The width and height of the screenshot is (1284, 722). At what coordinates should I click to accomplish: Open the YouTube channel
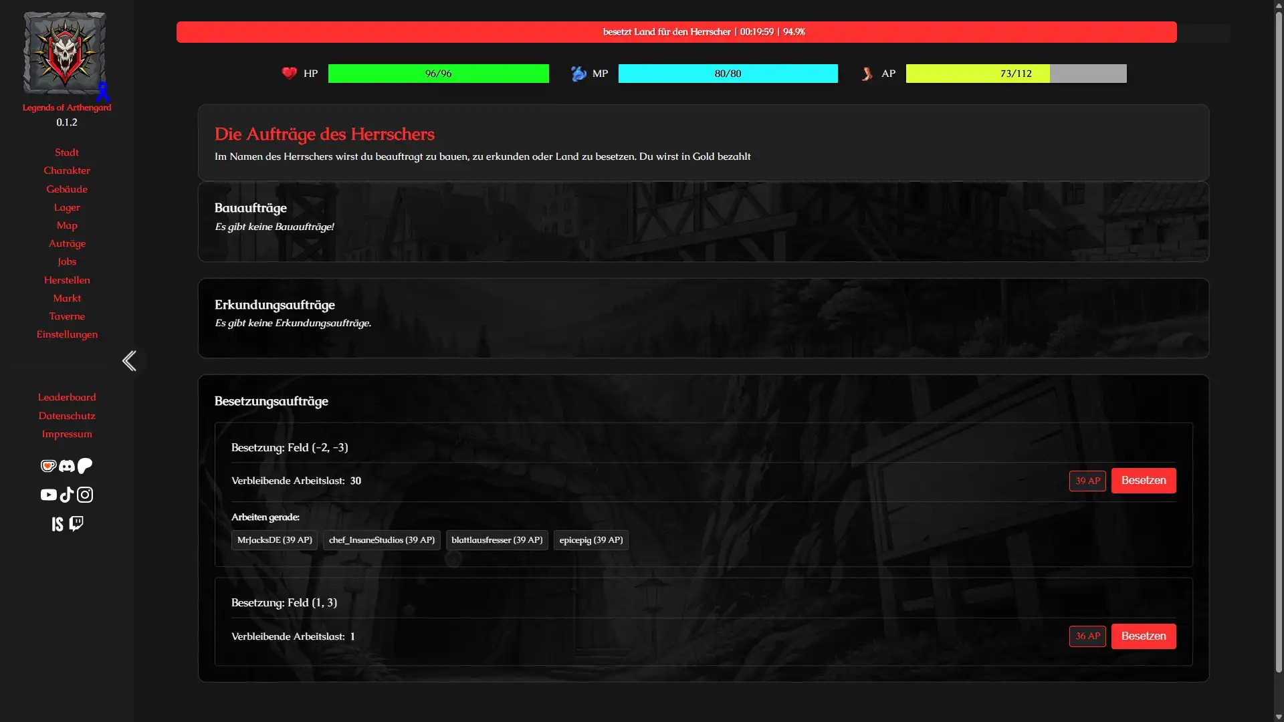click(48, 495)
